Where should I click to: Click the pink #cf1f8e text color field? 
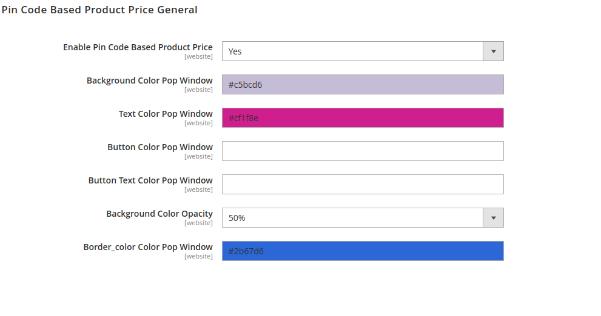click(363, 118)
